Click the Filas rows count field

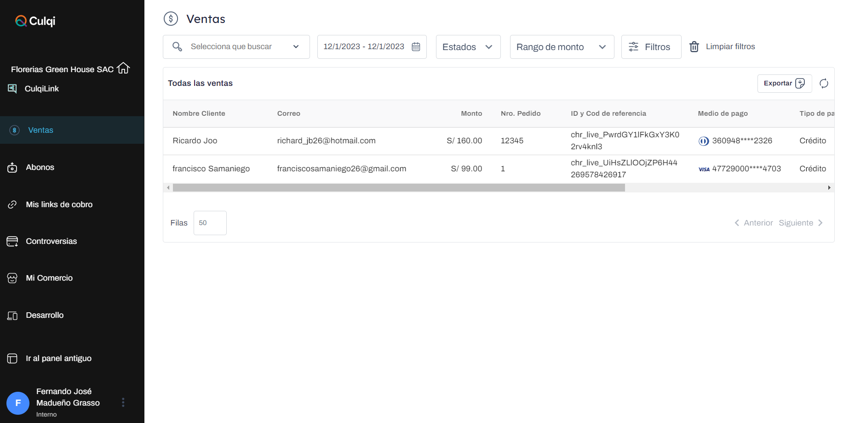(210, 223)
